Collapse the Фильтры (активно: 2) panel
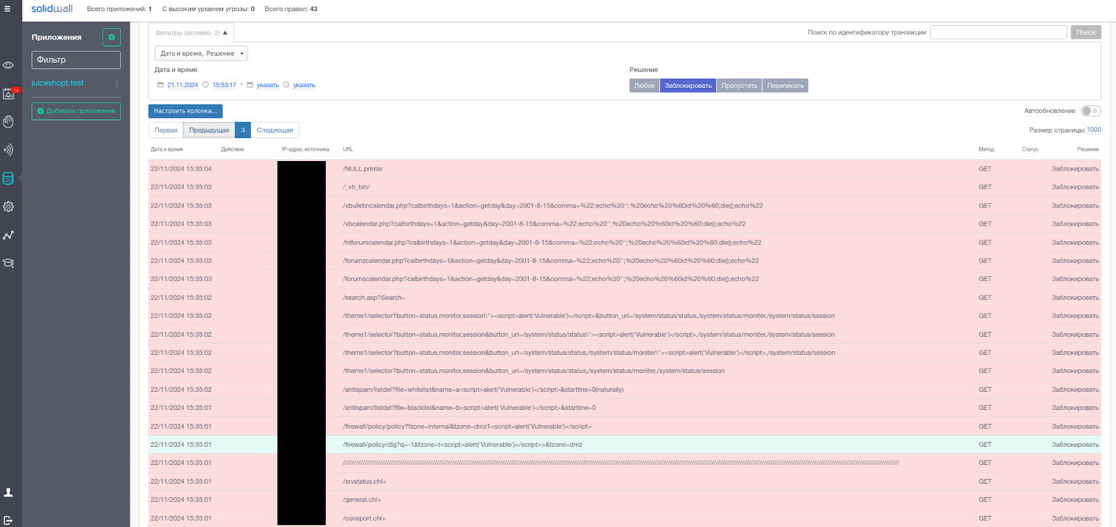Image resolution: width=1116 pixels, height=527 pixels. [192, 33]
